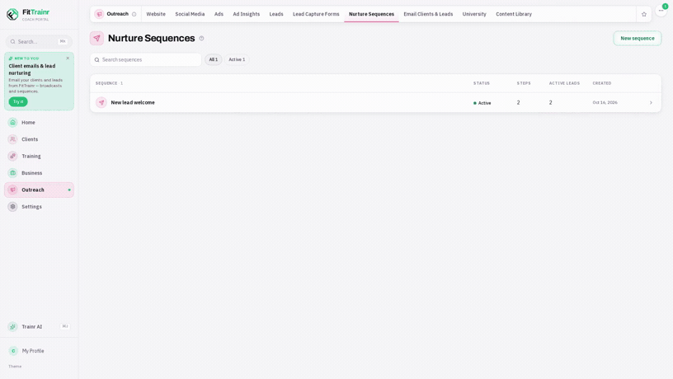Click the Active status of New lead welcome

click(x=482, y=103)
